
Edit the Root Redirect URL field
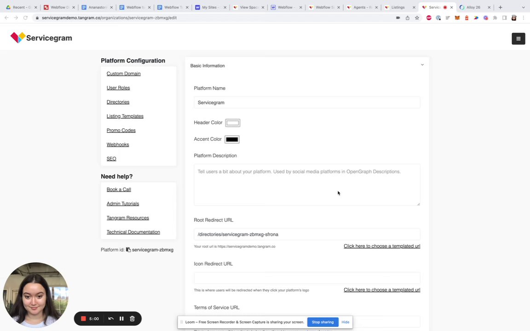pyautogui.click(x=307, y=234)
